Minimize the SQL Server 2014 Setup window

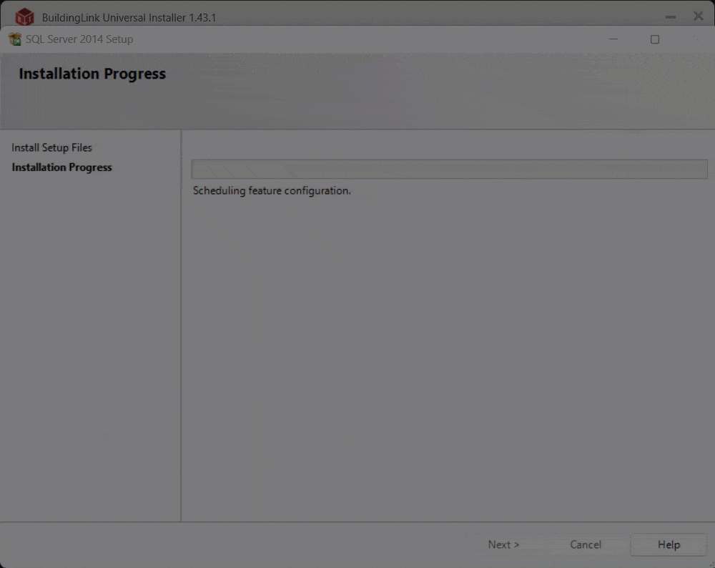pos(613,39)
